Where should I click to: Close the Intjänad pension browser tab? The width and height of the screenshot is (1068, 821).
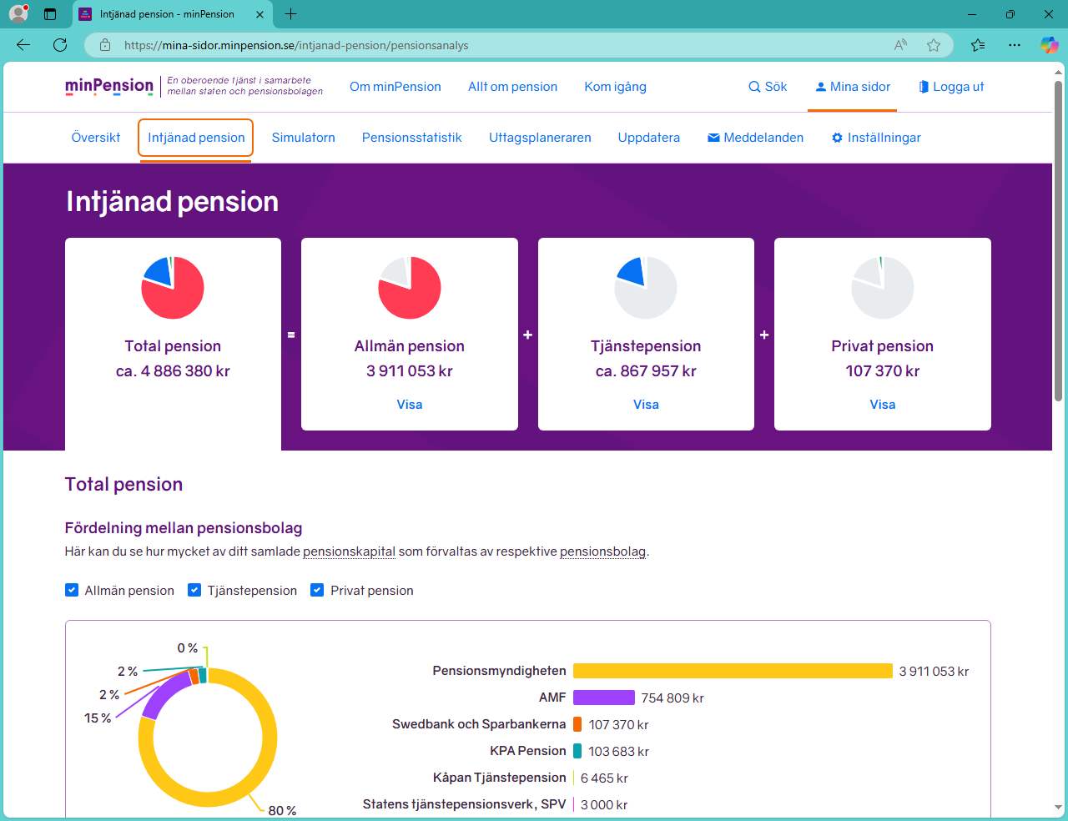coord(259,14)
